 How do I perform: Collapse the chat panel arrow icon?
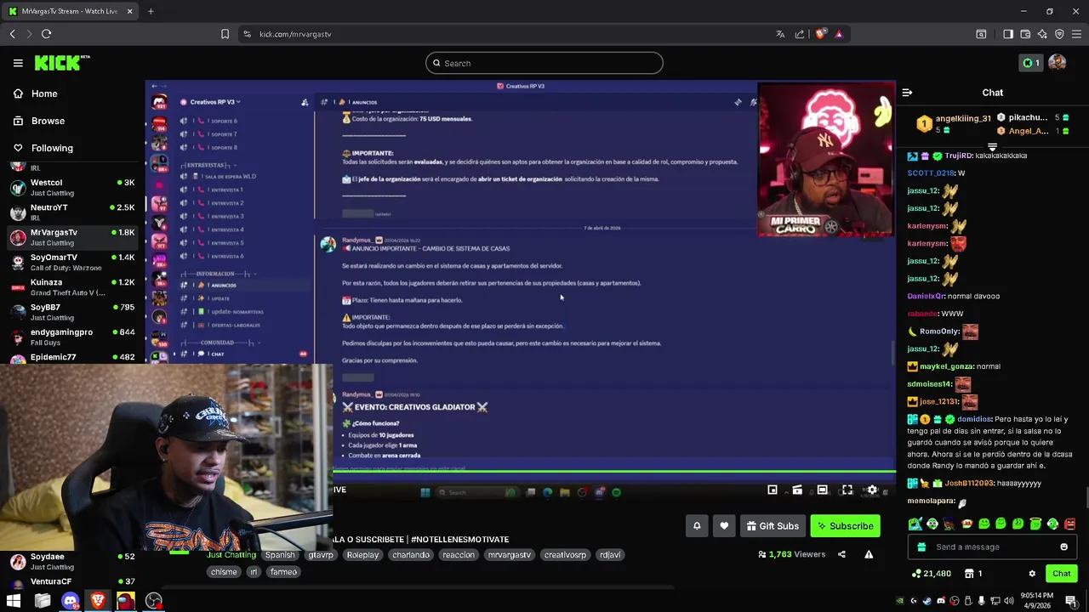tap(907, 93)
